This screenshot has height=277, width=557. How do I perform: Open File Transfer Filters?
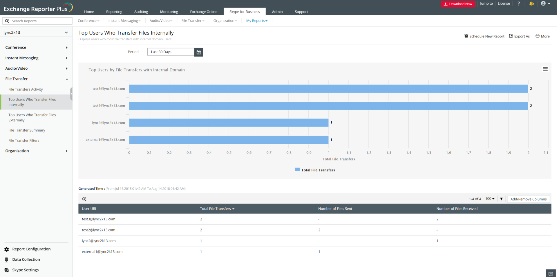24,141
